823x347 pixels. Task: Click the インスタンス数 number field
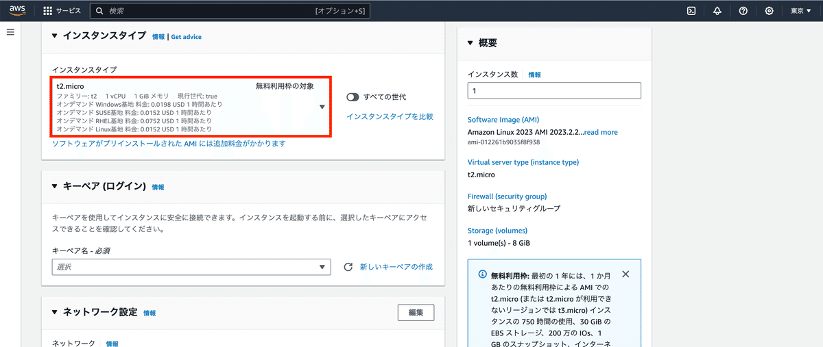(x=554, y=90)
